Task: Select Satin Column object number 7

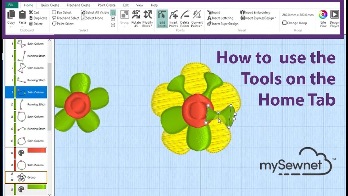Action: coord(26,68)
